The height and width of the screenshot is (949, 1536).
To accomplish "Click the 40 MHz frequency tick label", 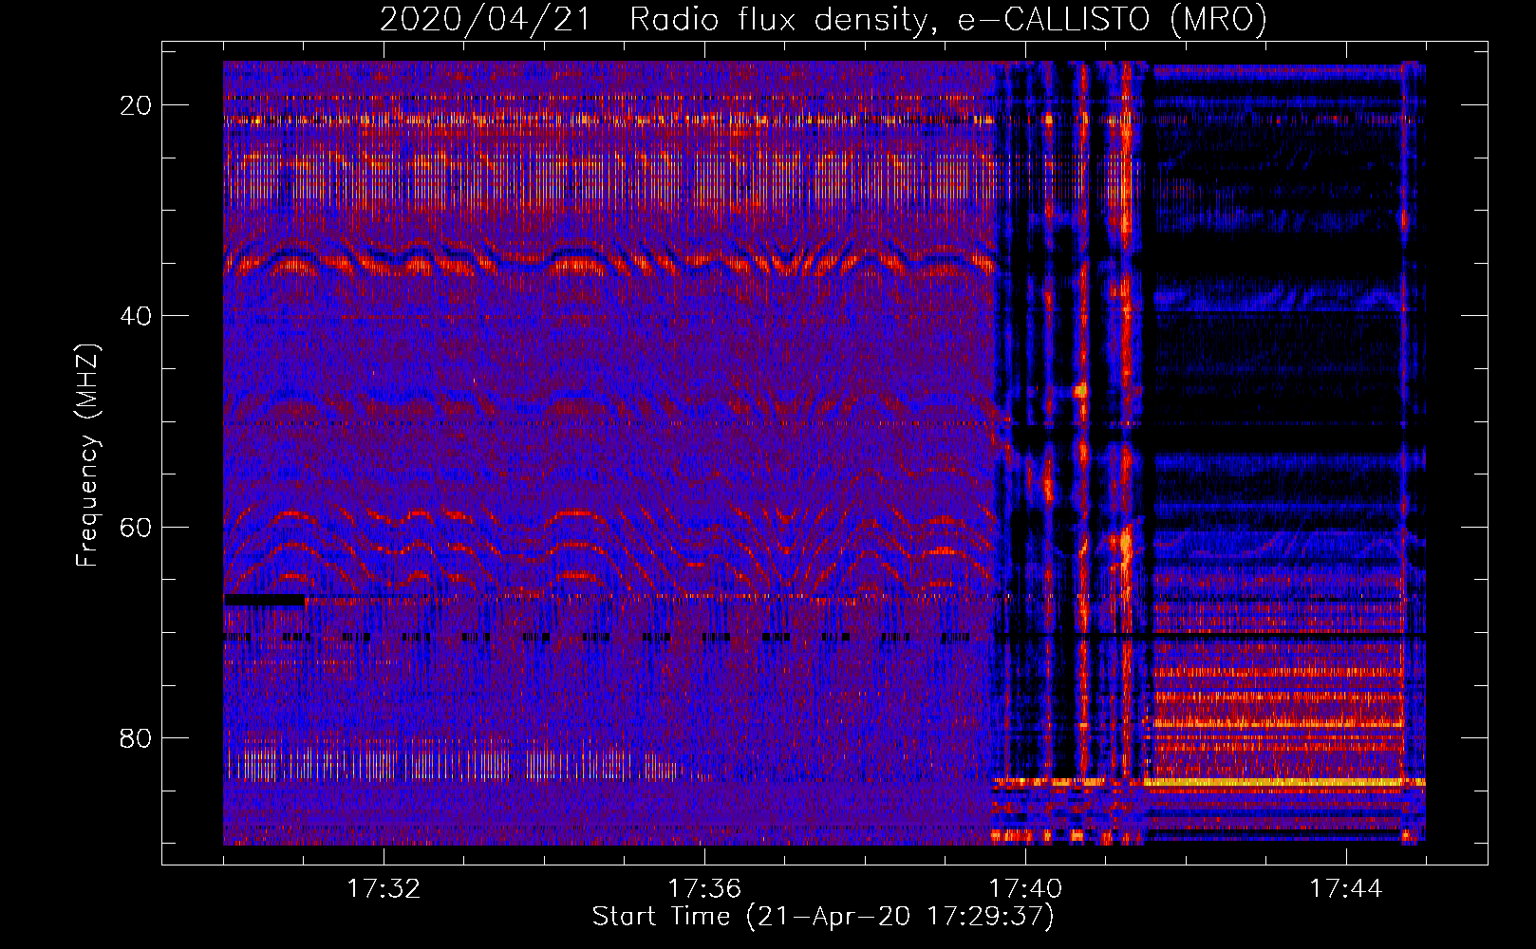I will click(137, 316).
